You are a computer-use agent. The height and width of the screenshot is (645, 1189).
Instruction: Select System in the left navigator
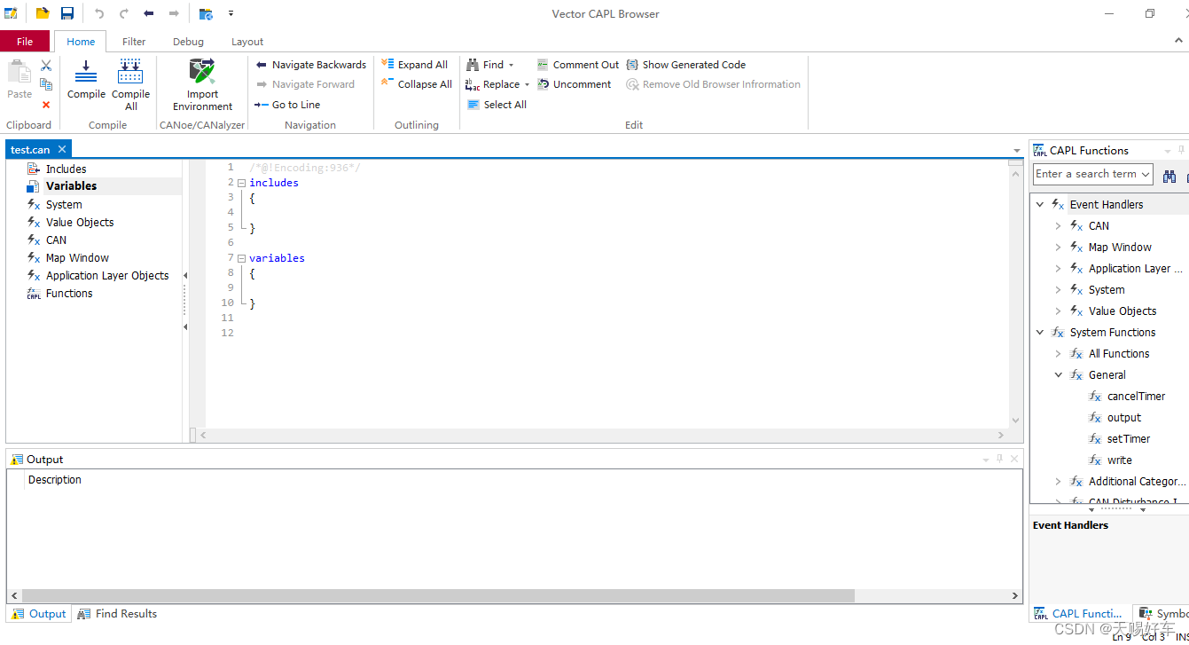click(x=64, y=205)
